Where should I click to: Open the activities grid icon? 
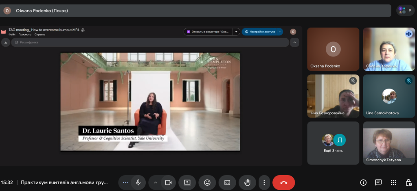(393, 182)
